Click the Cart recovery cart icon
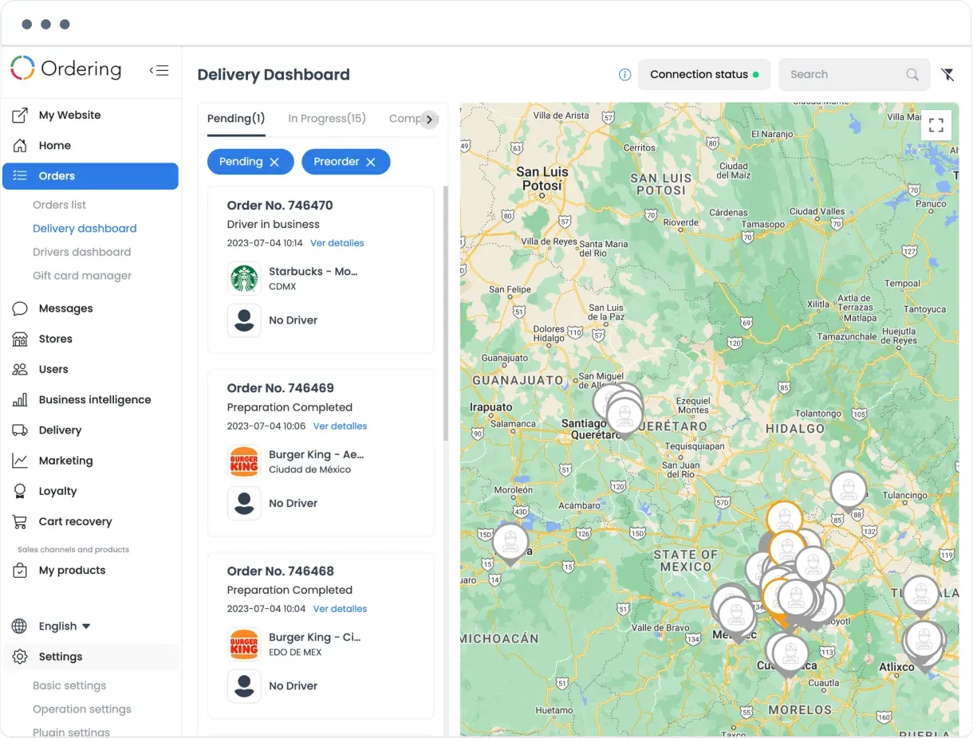 tap(20, 521)
